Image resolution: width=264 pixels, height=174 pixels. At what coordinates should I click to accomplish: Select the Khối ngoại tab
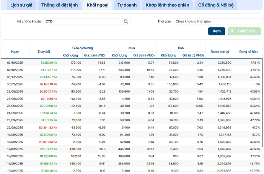pos(97,5)
